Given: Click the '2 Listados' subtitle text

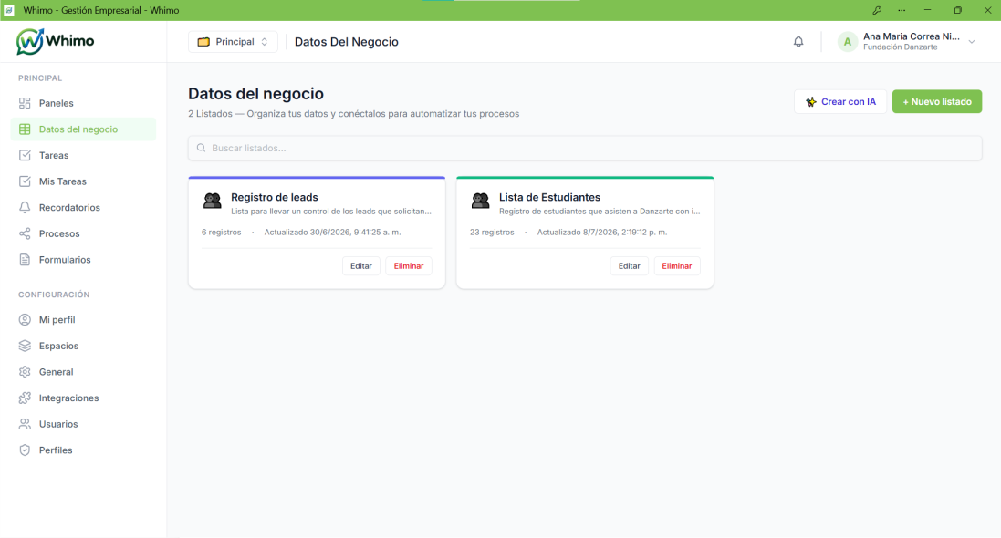Looking at the screenshot, I should (210, 114).
